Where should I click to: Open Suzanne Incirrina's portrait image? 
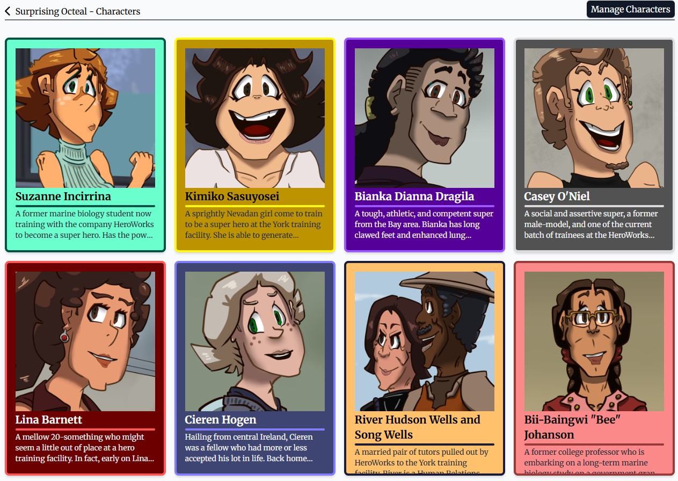point(85,118)
